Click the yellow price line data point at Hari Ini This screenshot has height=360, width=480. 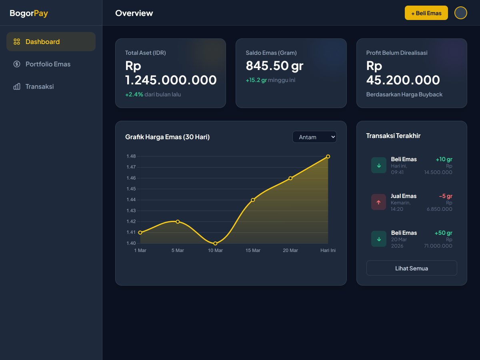[328, 156]
